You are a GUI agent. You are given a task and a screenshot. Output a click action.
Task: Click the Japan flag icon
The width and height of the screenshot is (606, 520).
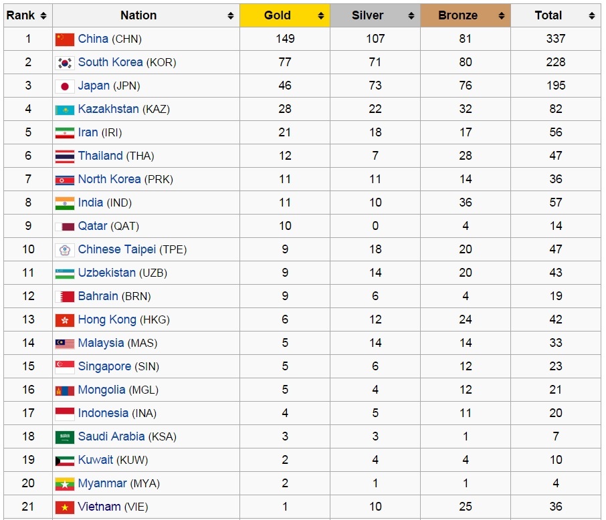64,86
